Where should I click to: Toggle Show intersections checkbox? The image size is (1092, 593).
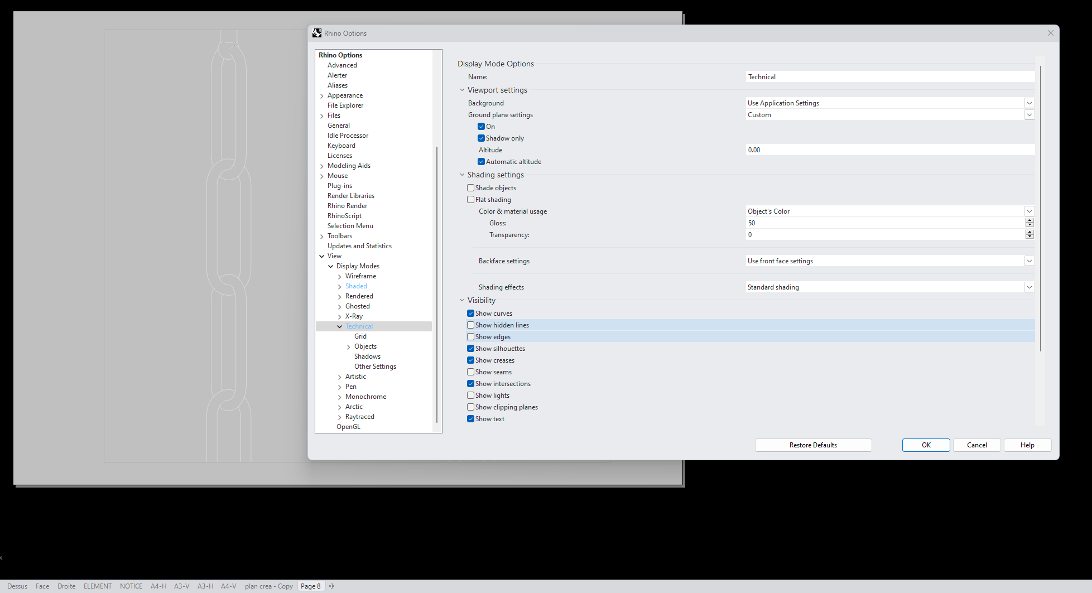470,384
